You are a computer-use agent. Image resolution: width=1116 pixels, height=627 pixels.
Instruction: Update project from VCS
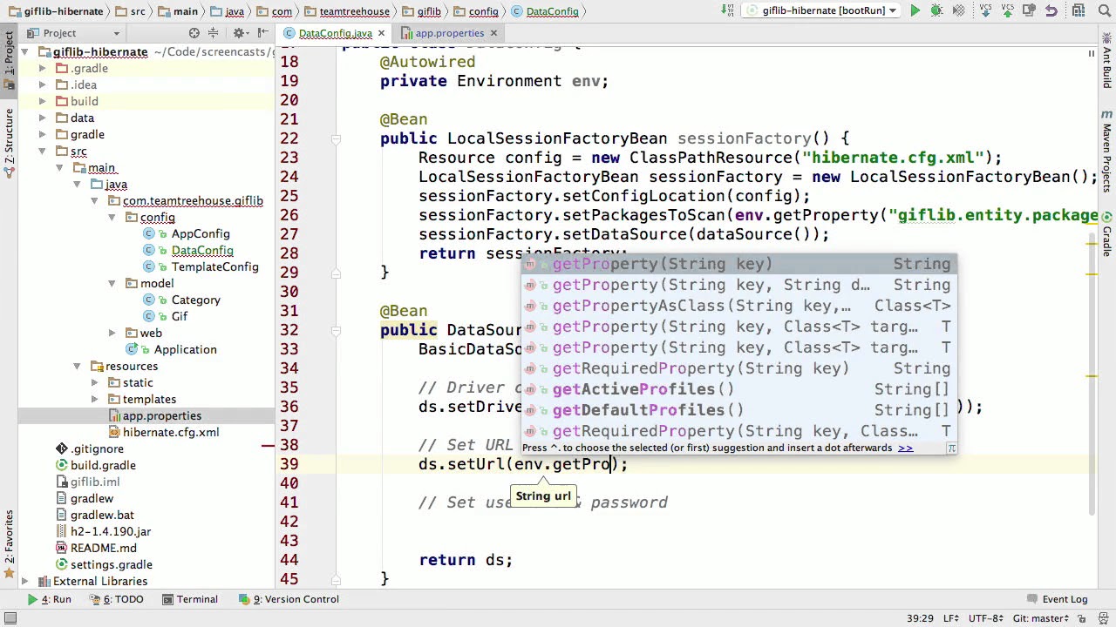pyautogui.click(x=987, y=11)
